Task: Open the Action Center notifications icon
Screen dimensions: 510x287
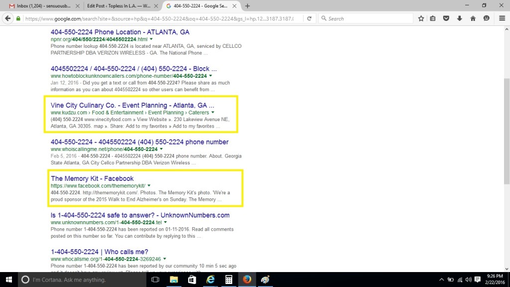Action: click(478, 280)
